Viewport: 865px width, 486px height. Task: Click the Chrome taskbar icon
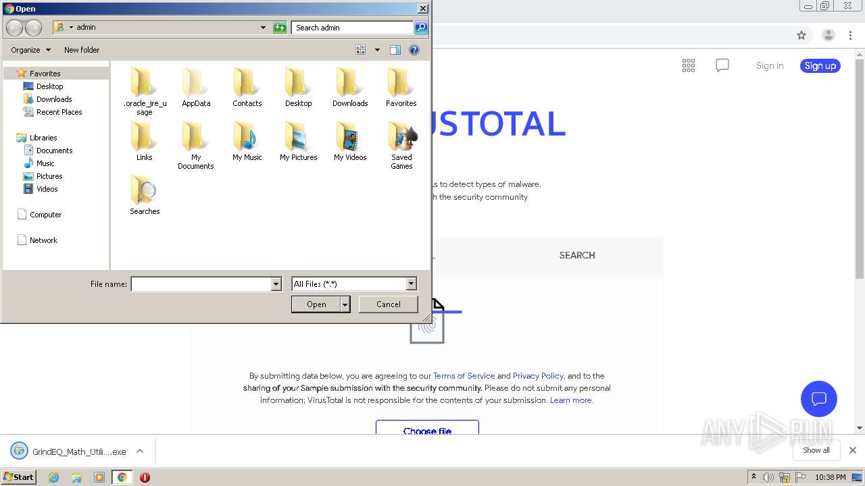point(122,477)
